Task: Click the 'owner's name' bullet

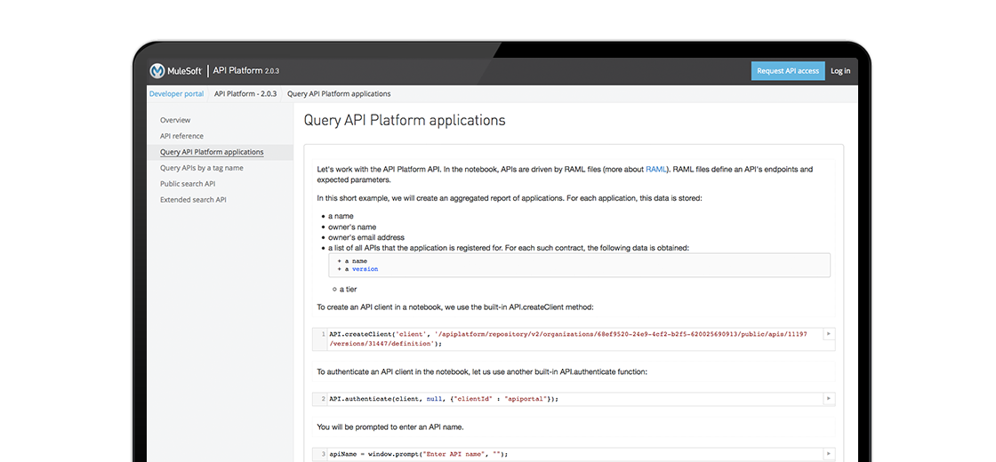Action: (352, 227)
